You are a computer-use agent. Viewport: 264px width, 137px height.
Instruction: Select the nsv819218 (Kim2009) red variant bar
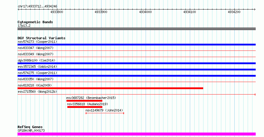[x=110, y=88]
